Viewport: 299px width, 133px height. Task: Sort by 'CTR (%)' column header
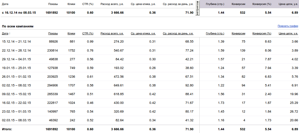click(88, 34)
